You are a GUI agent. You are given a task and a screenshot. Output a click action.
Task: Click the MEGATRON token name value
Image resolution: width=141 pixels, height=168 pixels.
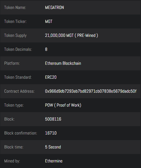55,8
